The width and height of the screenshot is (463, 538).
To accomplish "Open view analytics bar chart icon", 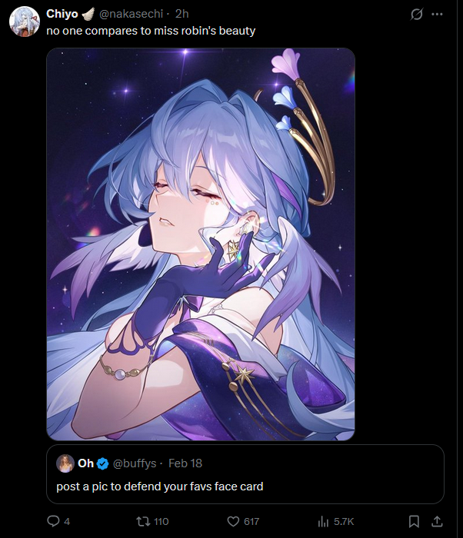I will click(323, 522).
